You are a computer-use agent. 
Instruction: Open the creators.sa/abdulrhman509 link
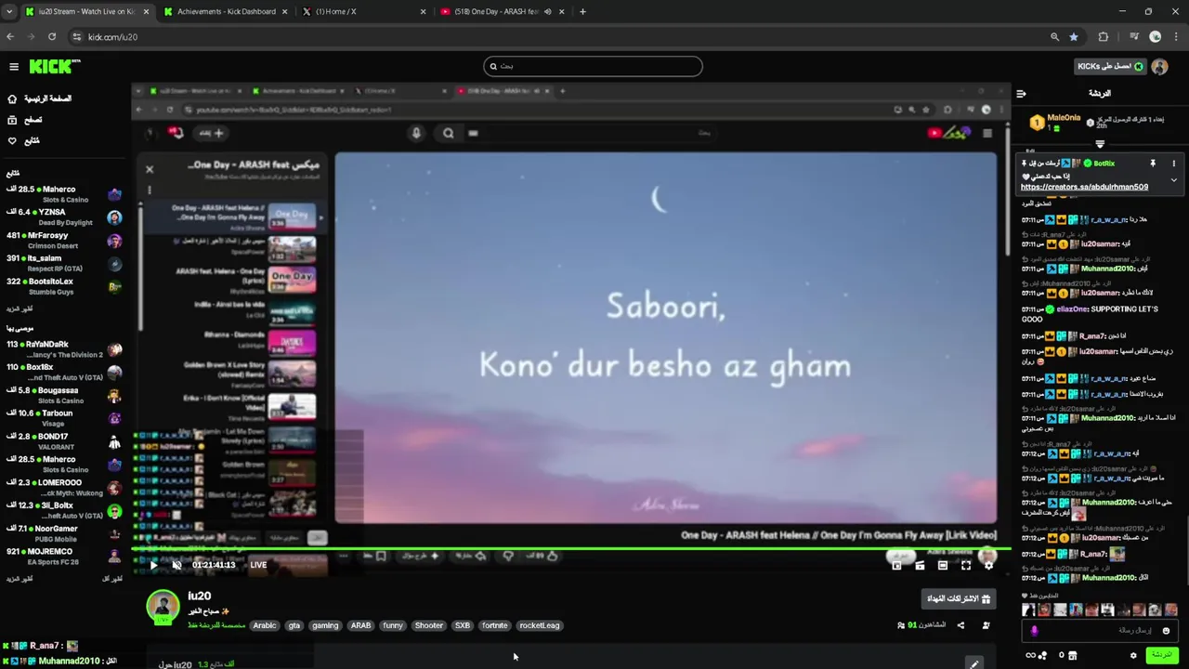coord(1084,187)
